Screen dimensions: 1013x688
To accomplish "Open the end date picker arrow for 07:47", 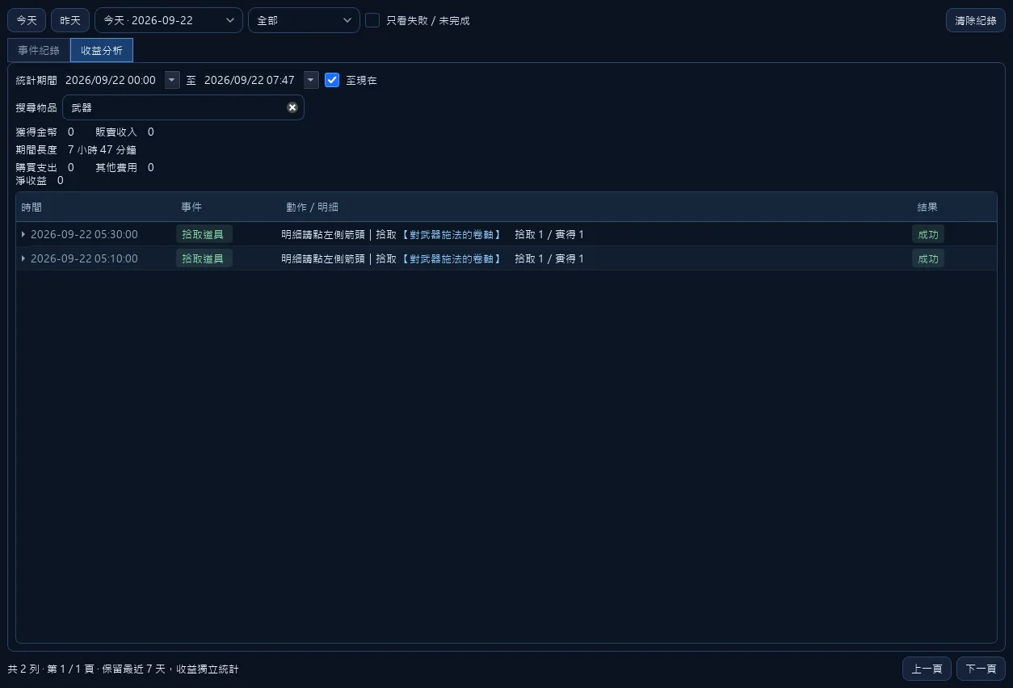I will (x=311, y=80).
